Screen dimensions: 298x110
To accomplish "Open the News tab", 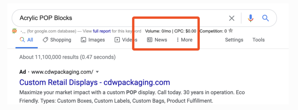I will (x=157, y=40).
